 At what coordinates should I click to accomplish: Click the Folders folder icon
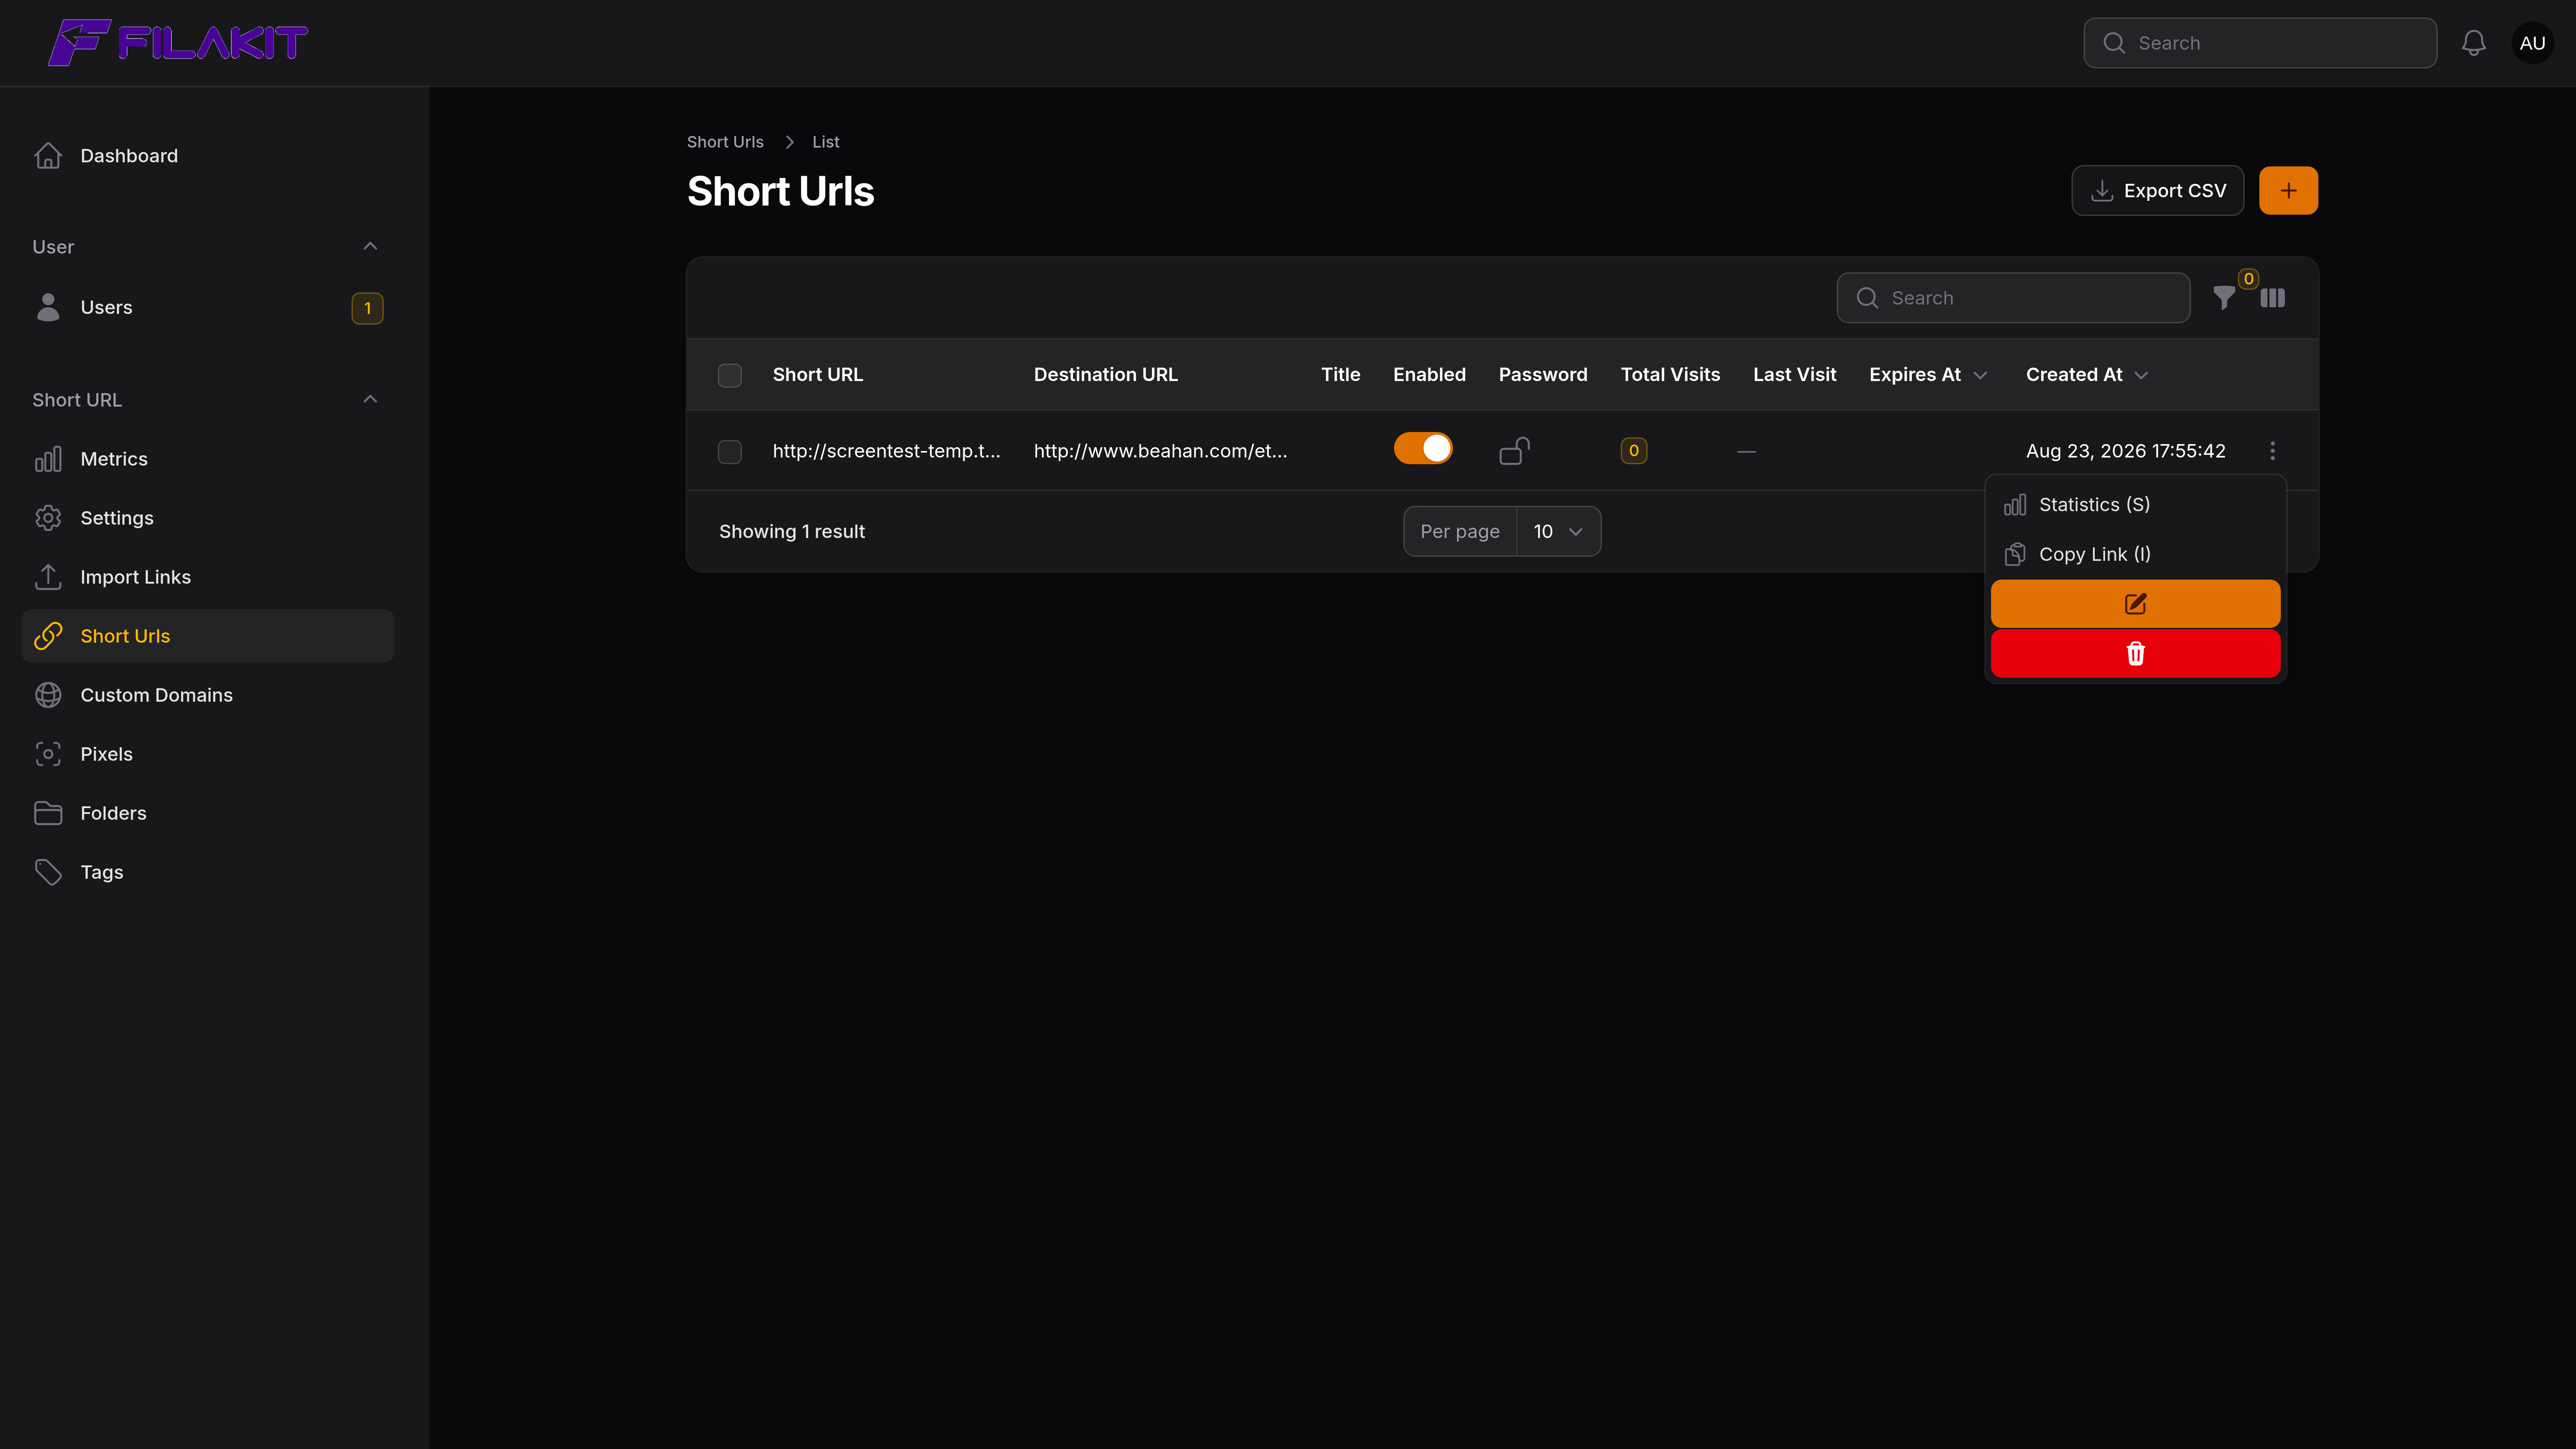point(48,813)
